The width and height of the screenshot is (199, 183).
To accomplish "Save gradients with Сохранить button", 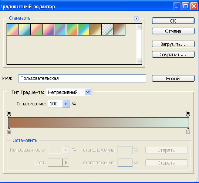I will click(x=173, y=55).
